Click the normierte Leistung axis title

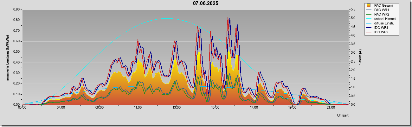pyautogui.click(x=7, y=57)
